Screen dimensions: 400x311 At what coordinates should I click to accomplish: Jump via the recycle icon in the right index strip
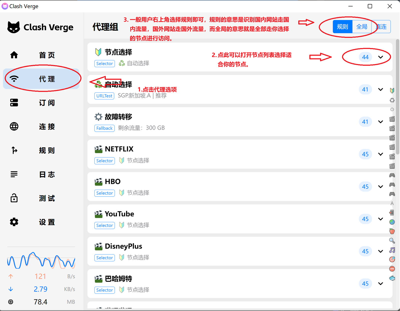392,100
